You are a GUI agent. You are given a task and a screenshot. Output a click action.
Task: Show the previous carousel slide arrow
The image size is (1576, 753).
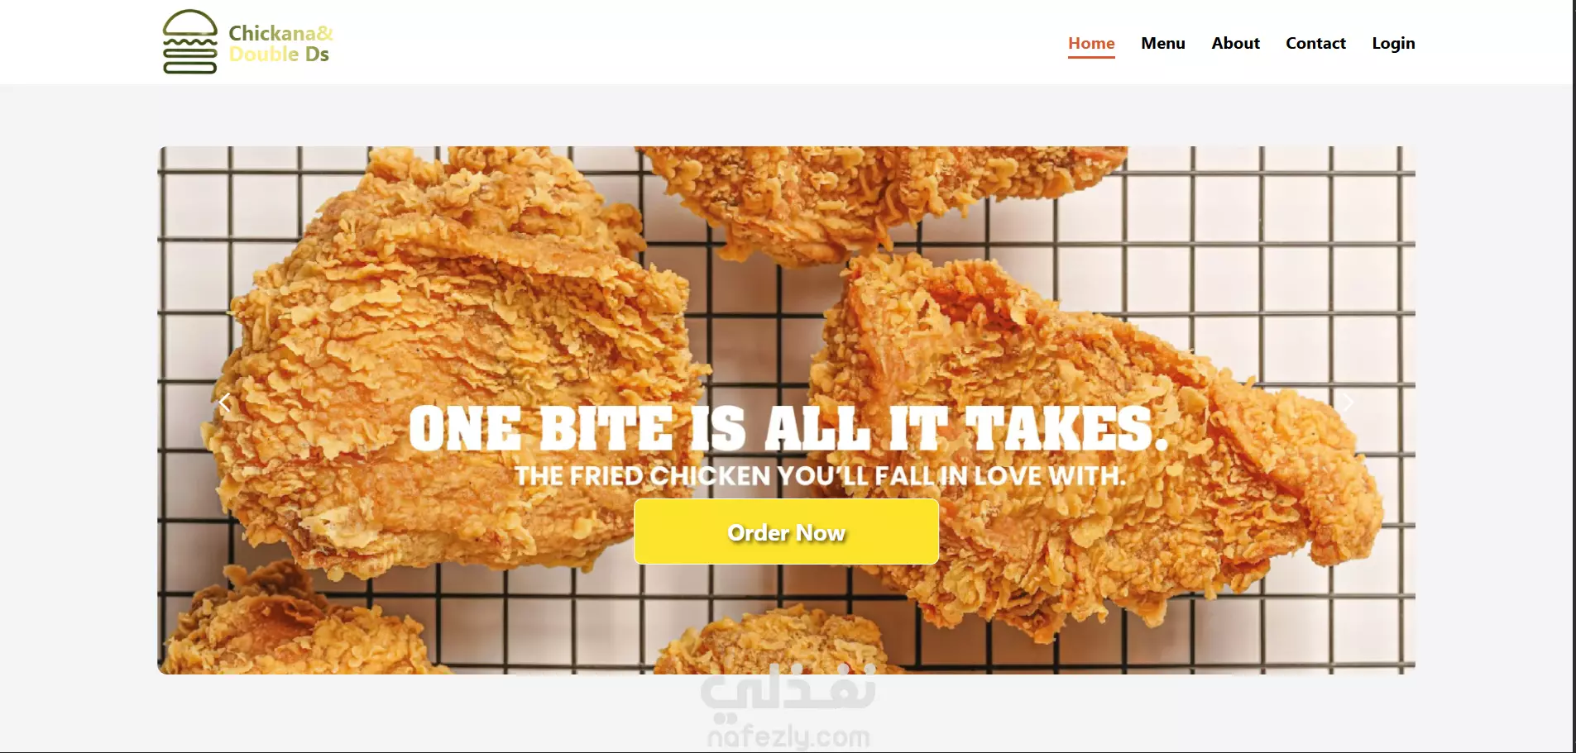pyautogui.click(x=224, y=403)
